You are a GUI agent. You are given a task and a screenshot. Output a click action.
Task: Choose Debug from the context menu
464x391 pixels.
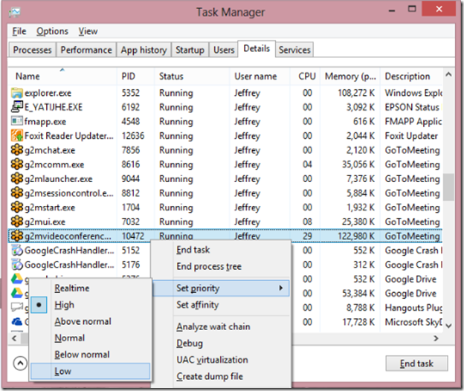(190, 343)
